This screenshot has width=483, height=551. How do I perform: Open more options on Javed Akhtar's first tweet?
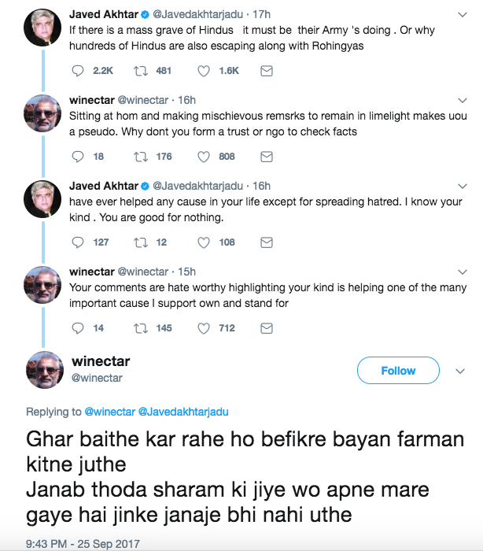tap(463, 14)
